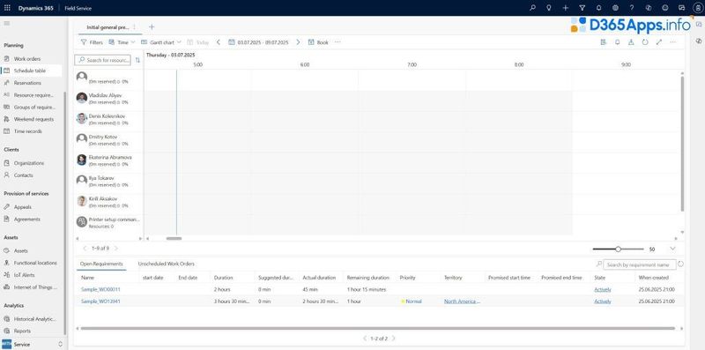The width and height of the screenshot is (705, 350).
Task: Open the Initial general board tab options
Action: click(134, 27)
